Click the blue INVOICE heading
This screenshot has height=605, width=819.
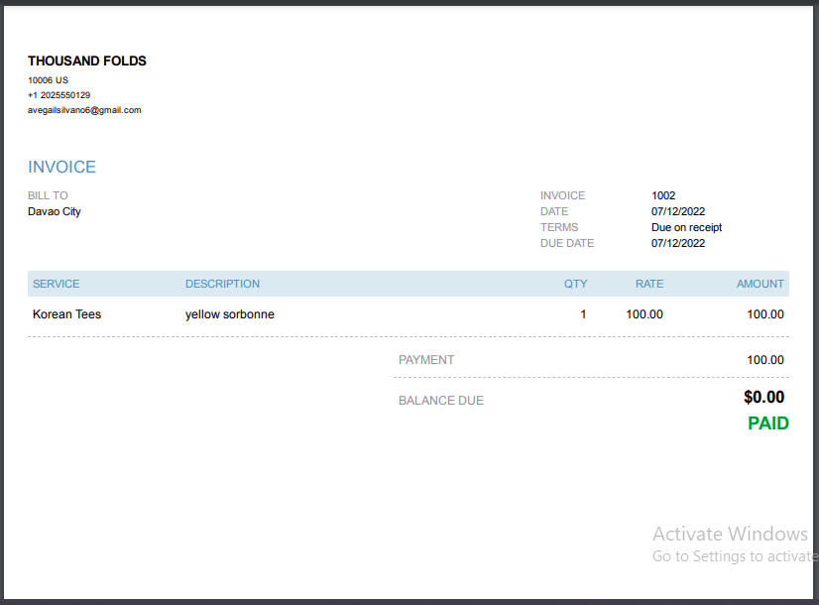point(61,167)
